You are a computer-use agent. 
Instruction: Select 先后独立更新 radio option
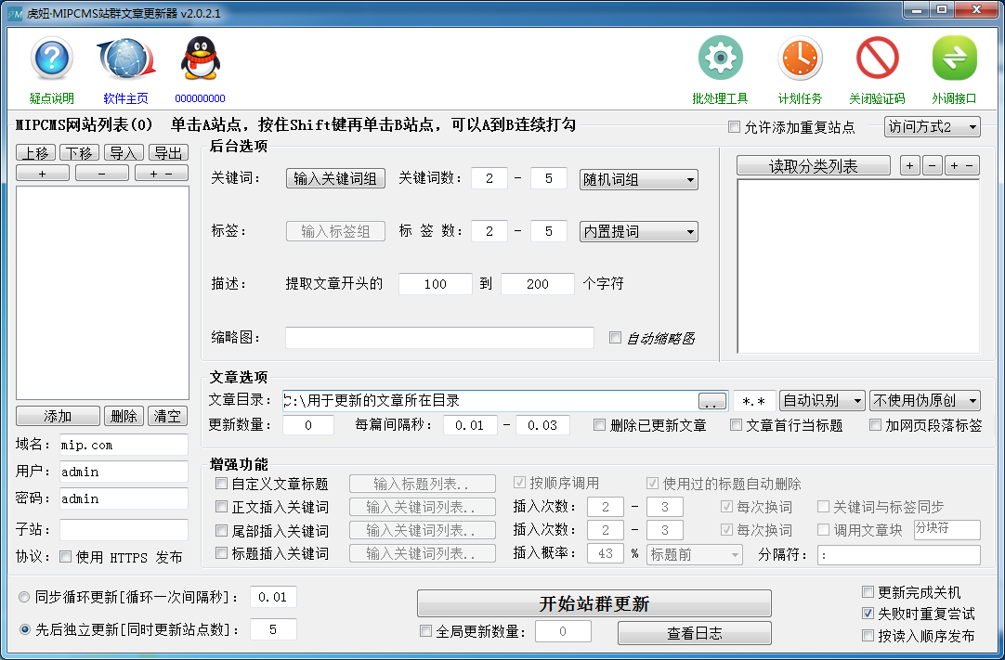24,630
